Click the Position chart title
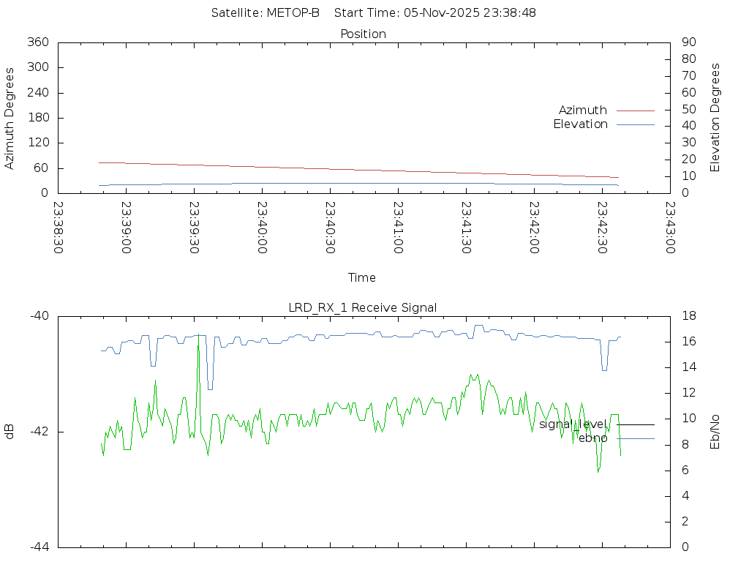 point(364,34)
